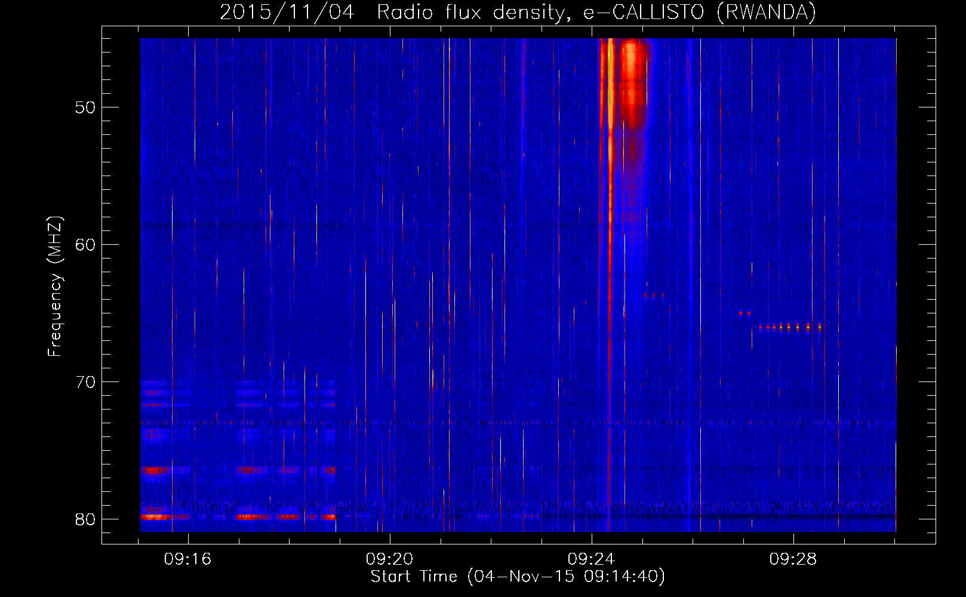Click the 'Start Time (04-Nov-15 09:14:40)' axis label
The width and height of the screenshot is (966, 597).
tap(518, 577)
